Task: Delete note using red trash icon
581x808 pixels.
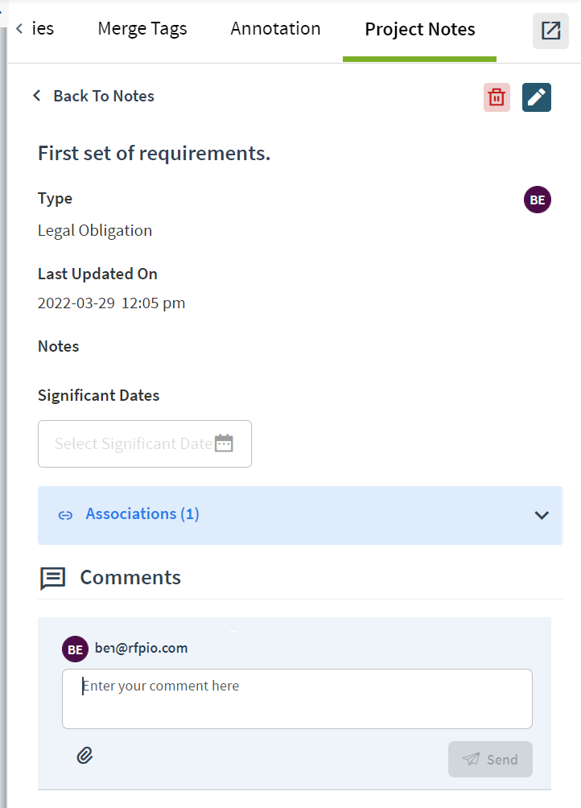Action: 497,97
